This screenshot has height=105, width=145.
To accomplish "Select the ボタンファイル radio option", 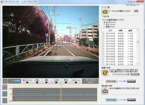I will 104,25.
